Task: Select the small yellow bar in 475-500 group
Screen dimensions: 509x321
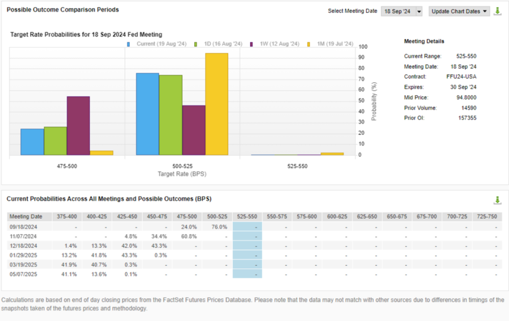Action: 101,153
